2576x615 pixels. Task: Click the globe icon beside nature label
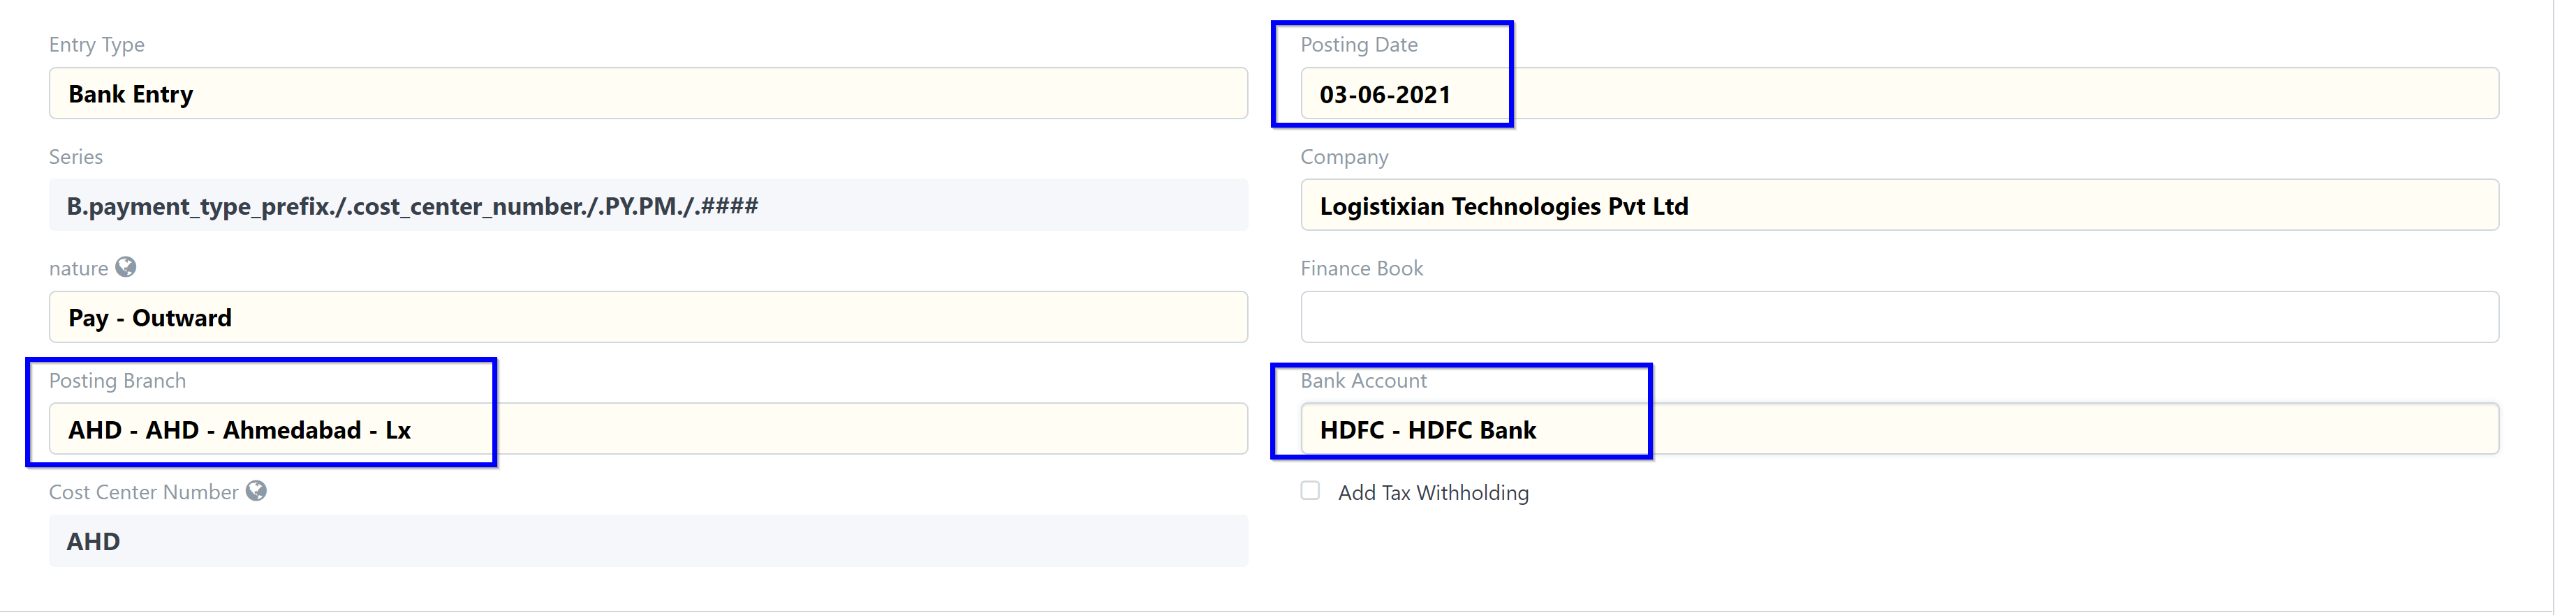click(x=126, y=268)
